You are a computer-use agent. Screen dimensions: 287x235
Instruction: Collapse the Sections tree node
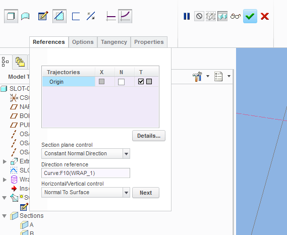click(x=5, y=216)
